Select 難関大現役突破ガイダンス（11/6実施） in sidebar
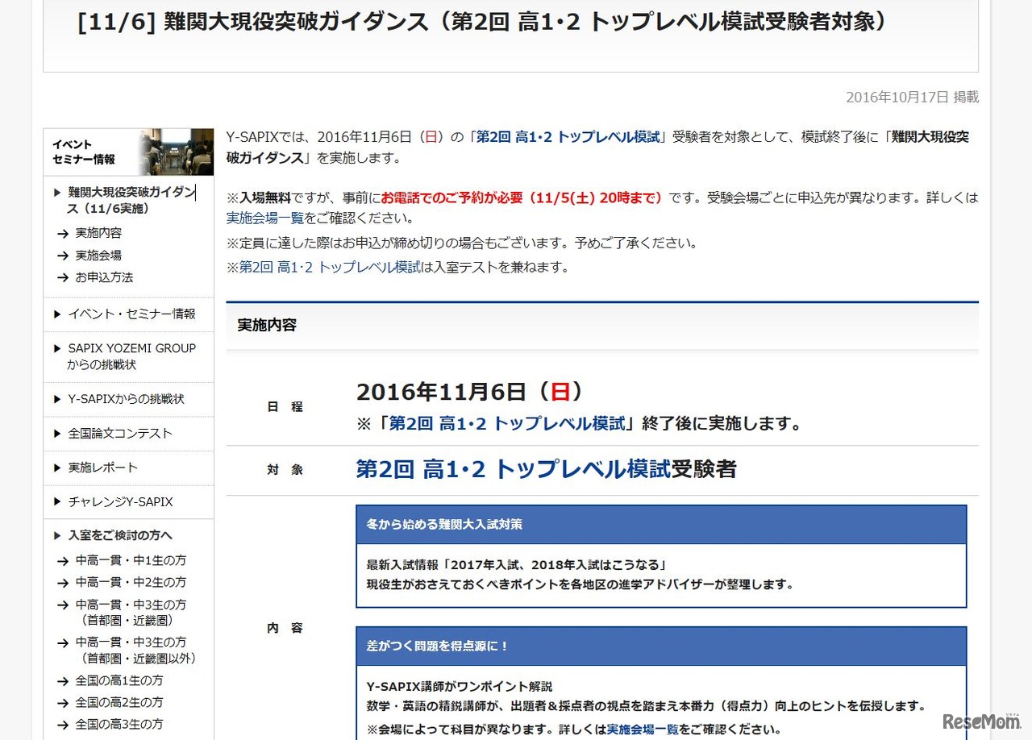The width and height of the screenshot is (1032, 740). [127, 199]
